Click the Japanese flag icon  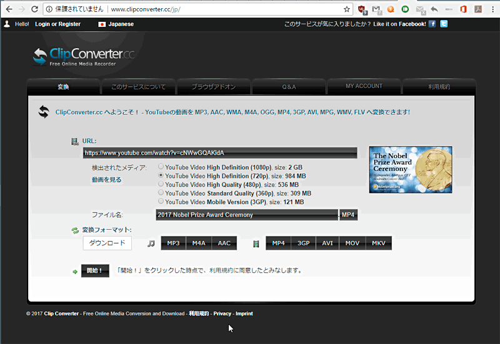coord(102,24)
